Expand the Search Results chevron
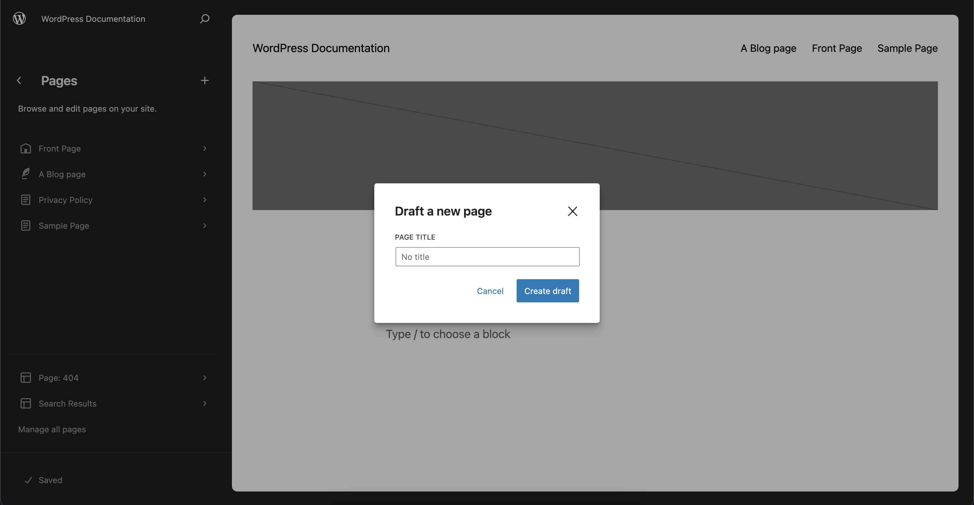The image size is (974, 505). click(205, 403)
